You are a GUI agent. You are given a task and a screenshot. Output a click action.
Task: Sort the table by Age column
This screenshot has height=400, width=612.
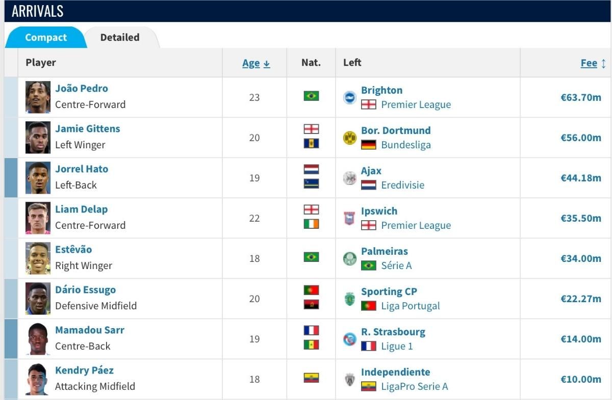(x=256, y=63)
